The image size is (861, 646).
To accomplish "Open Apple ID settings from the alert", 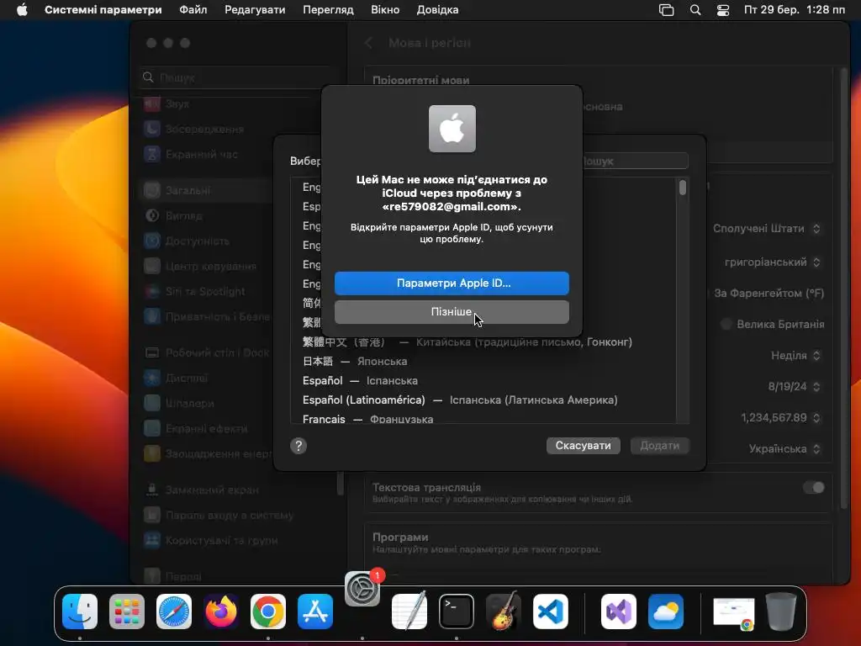I will pos(452,283).
